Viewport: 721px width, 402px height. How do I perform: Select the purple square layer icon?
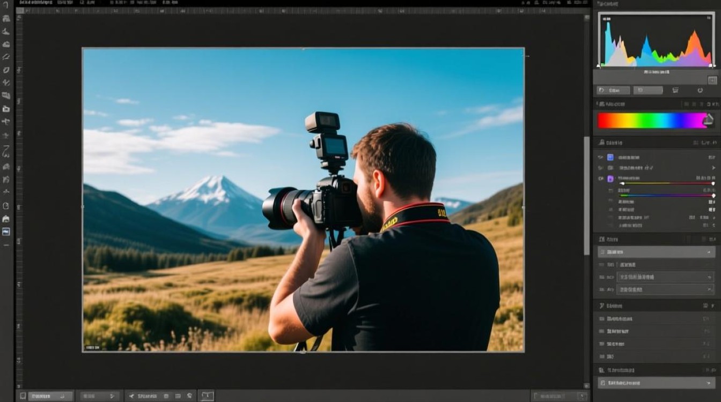pos(610,178)
